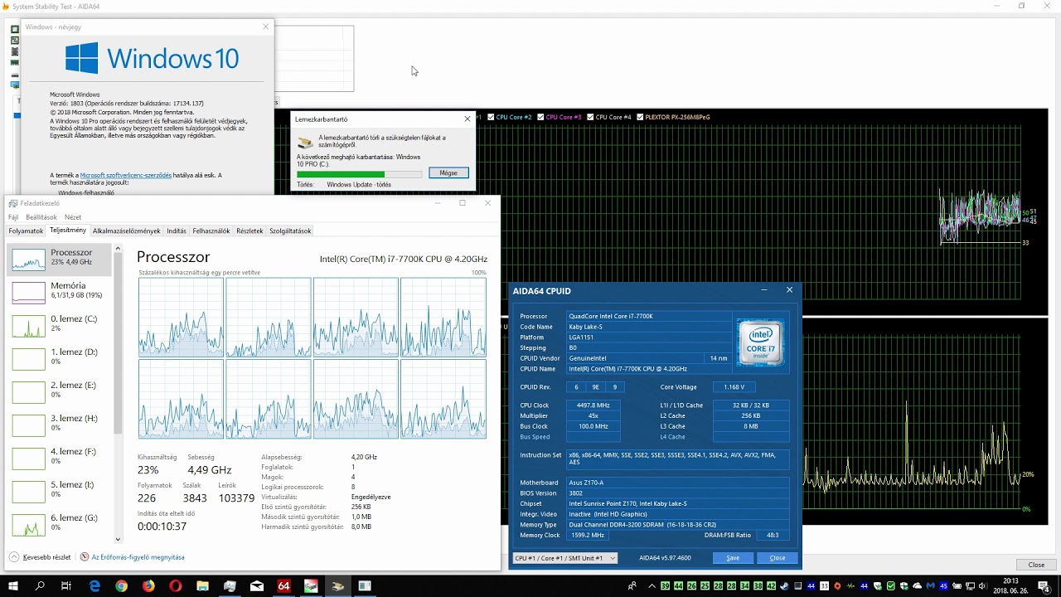The image size is (1061, 597).
Task: Open the Windows Start menu
Action: [x=13, y=585]
